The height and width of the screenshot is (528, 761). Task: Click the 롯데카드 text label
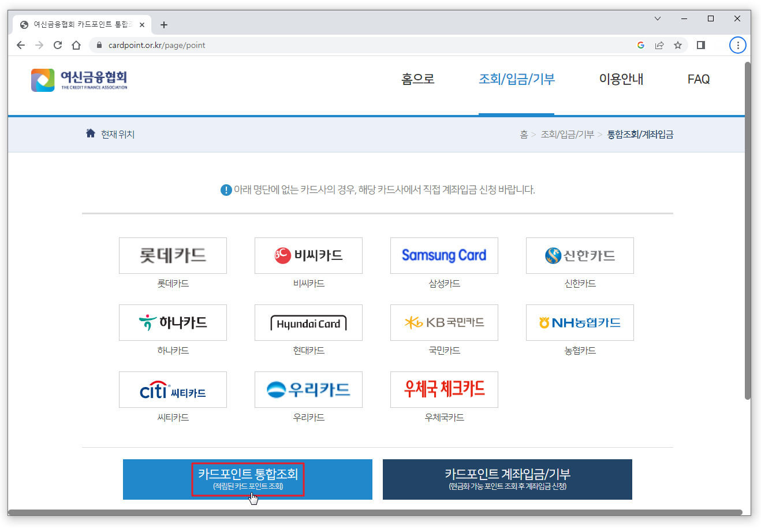coord(173,284)
